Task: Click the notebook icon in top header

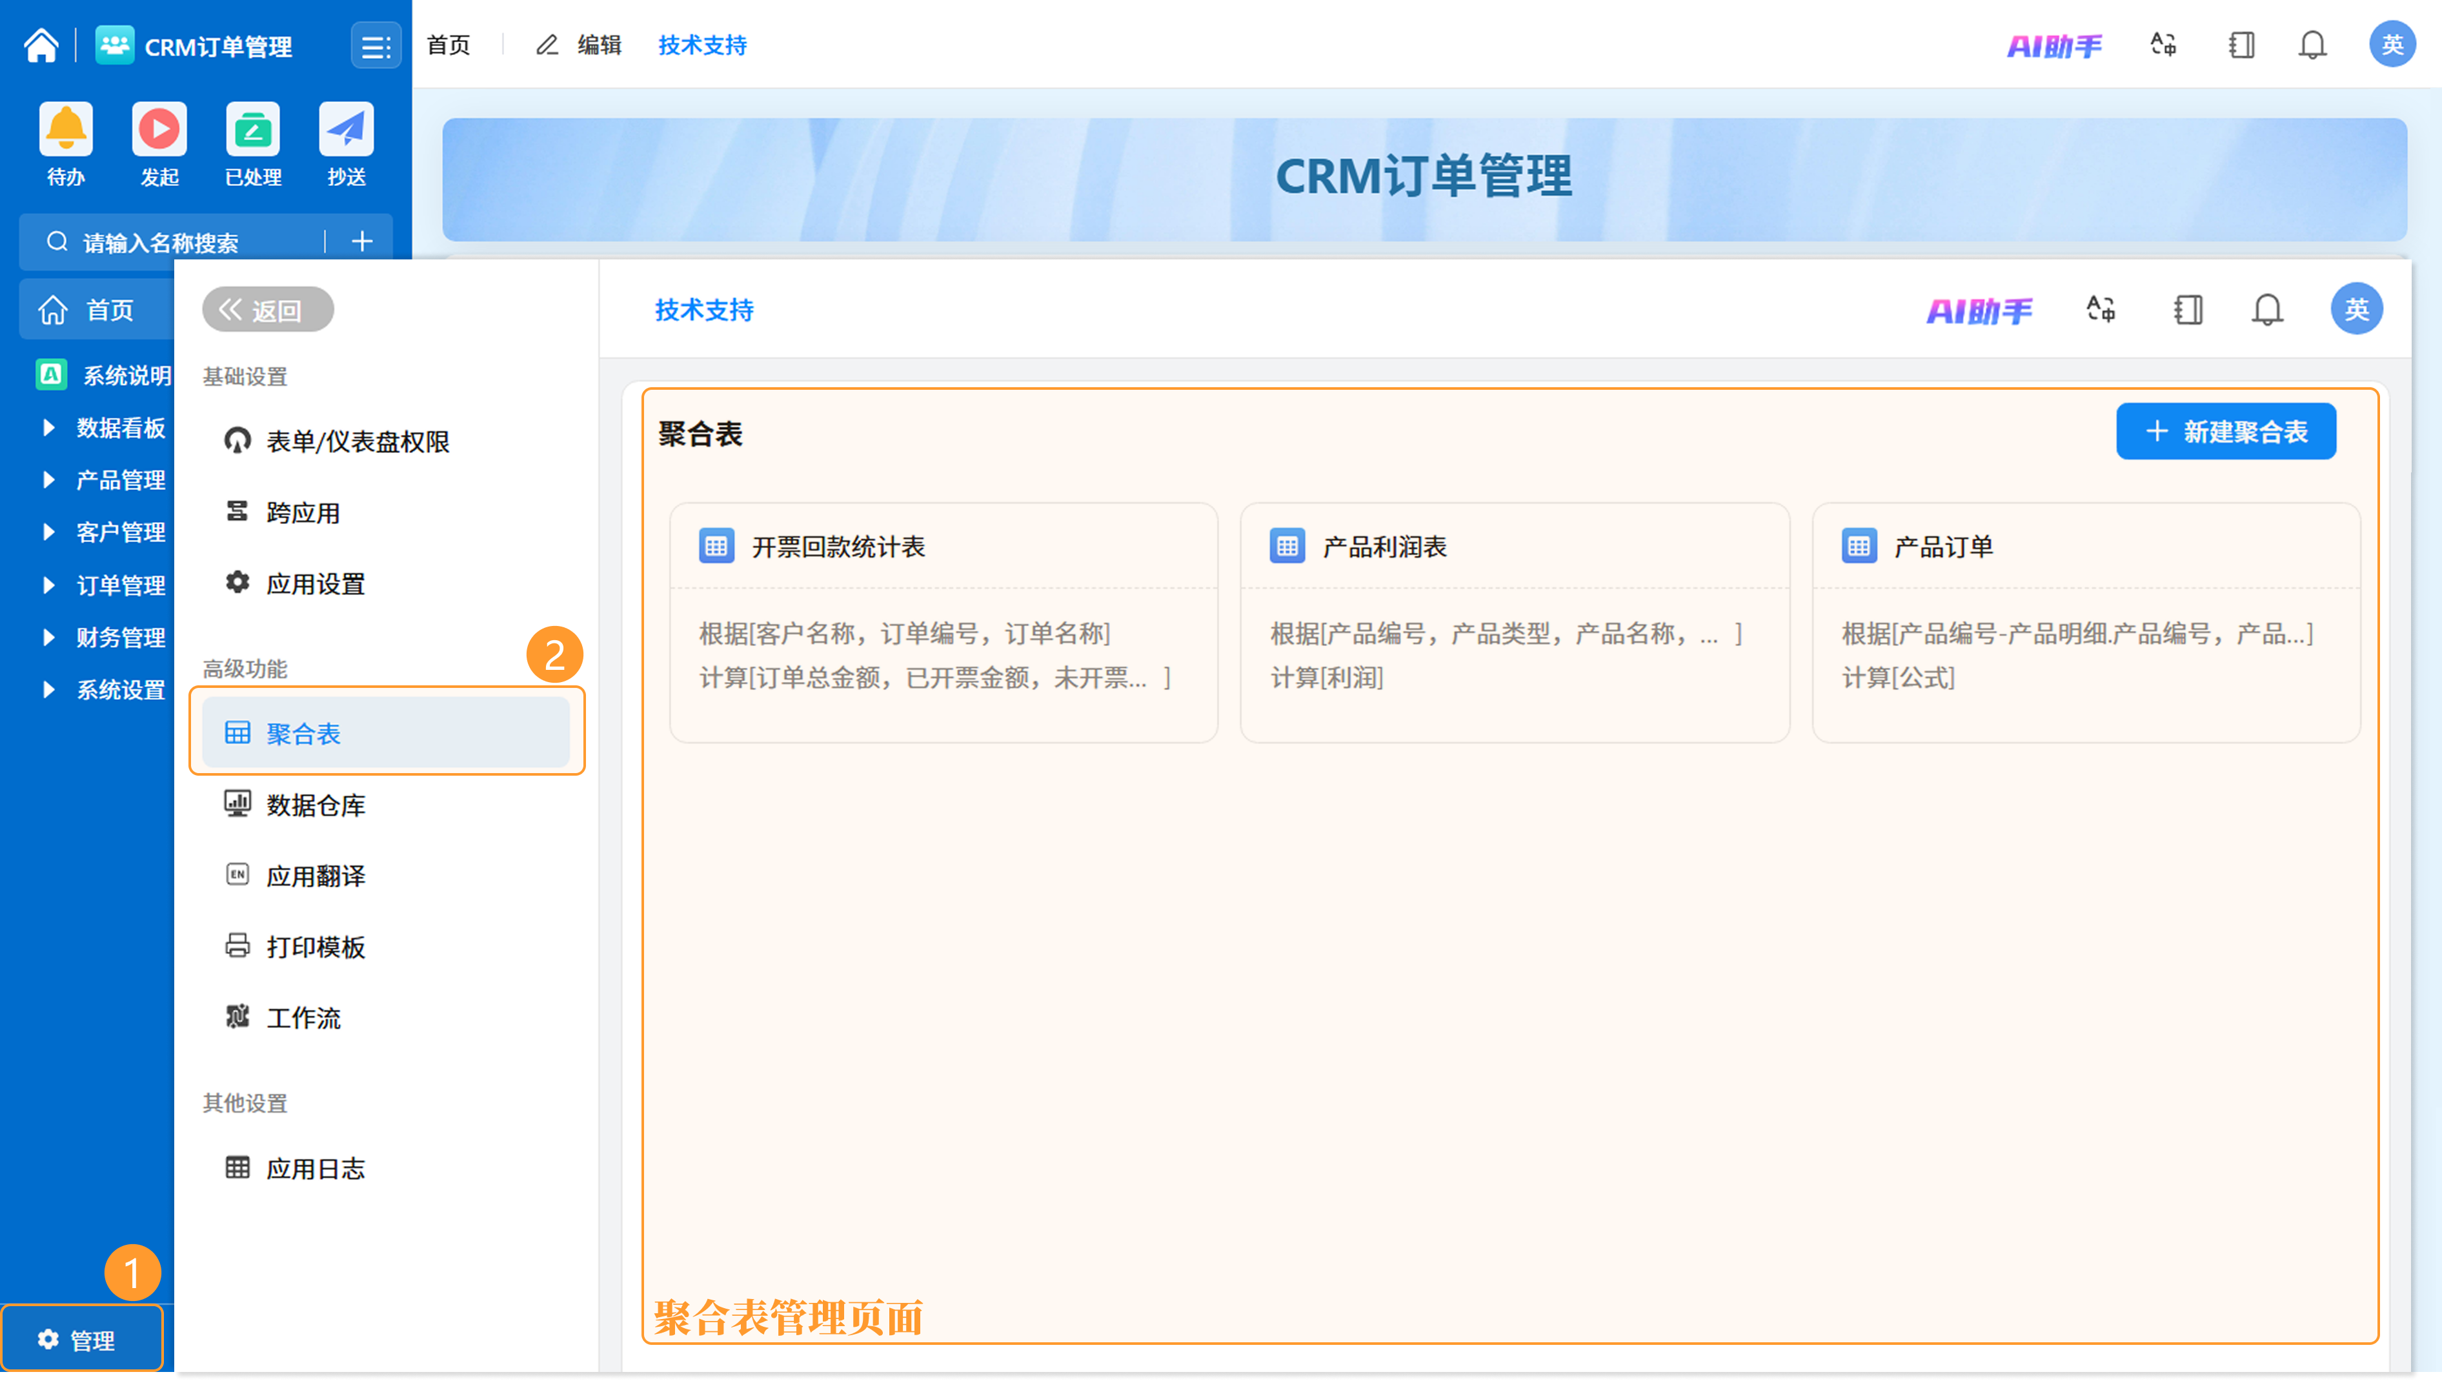Action: 2241,45
